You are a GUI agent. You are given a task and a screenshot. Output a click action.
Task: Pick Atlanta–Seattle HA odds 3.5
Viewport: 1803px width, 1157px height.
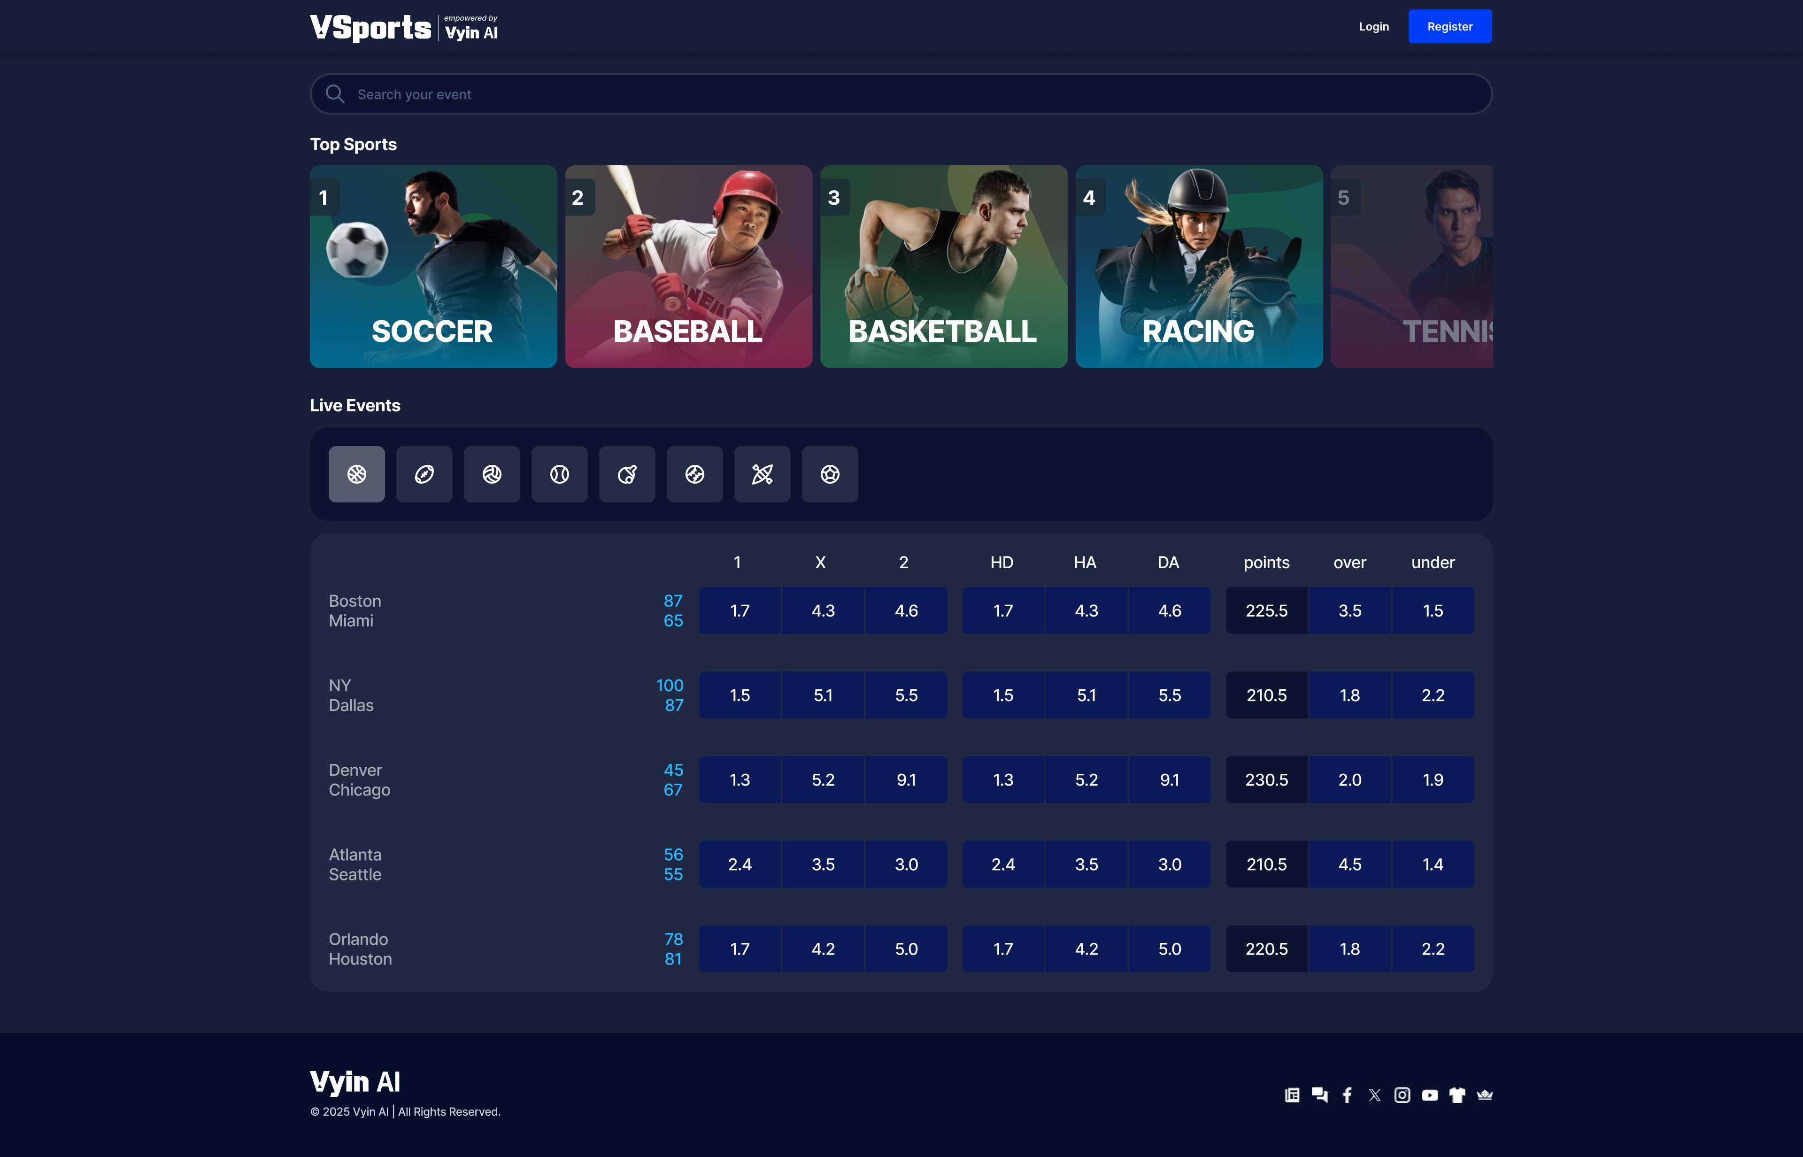(1086, 864)
